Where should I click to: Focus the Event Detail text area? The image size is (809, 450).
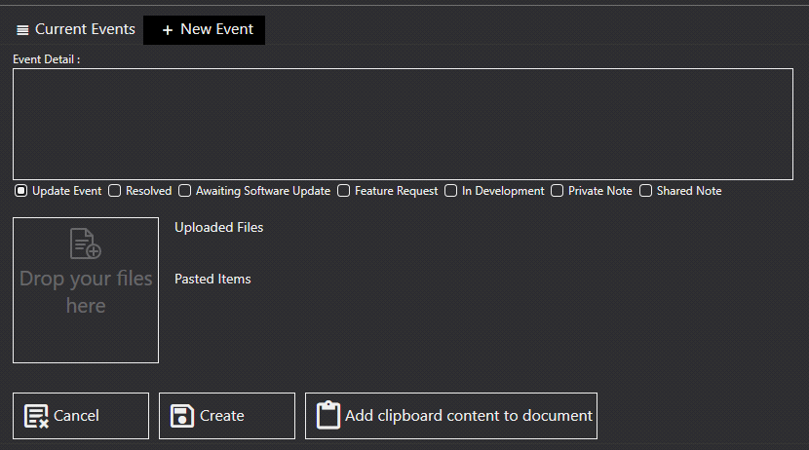[x=403, y=125]
